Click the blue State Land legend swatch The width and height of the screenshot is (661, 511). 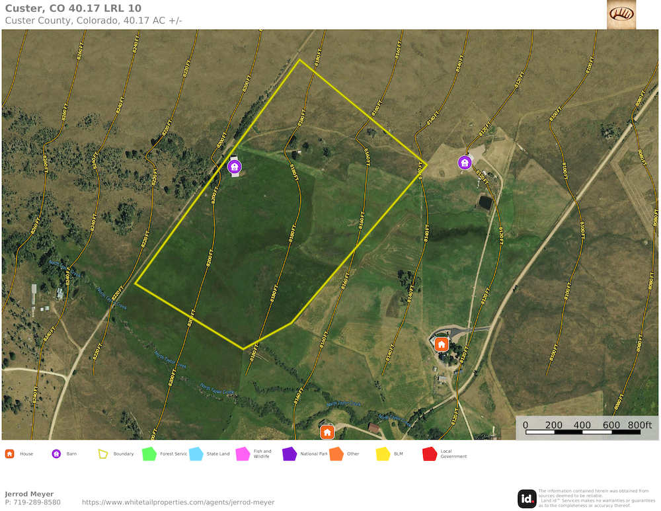pos(196,453)
